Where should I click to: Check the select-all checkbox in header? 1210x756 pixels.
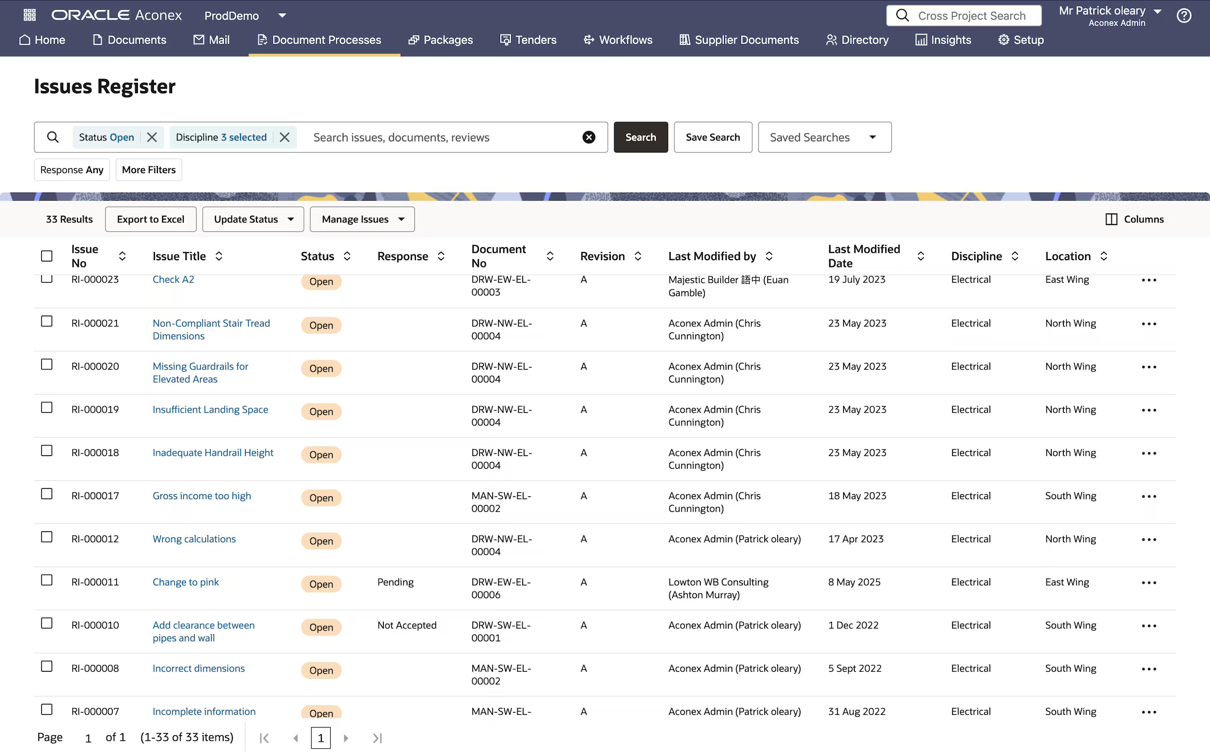(46, 255)
